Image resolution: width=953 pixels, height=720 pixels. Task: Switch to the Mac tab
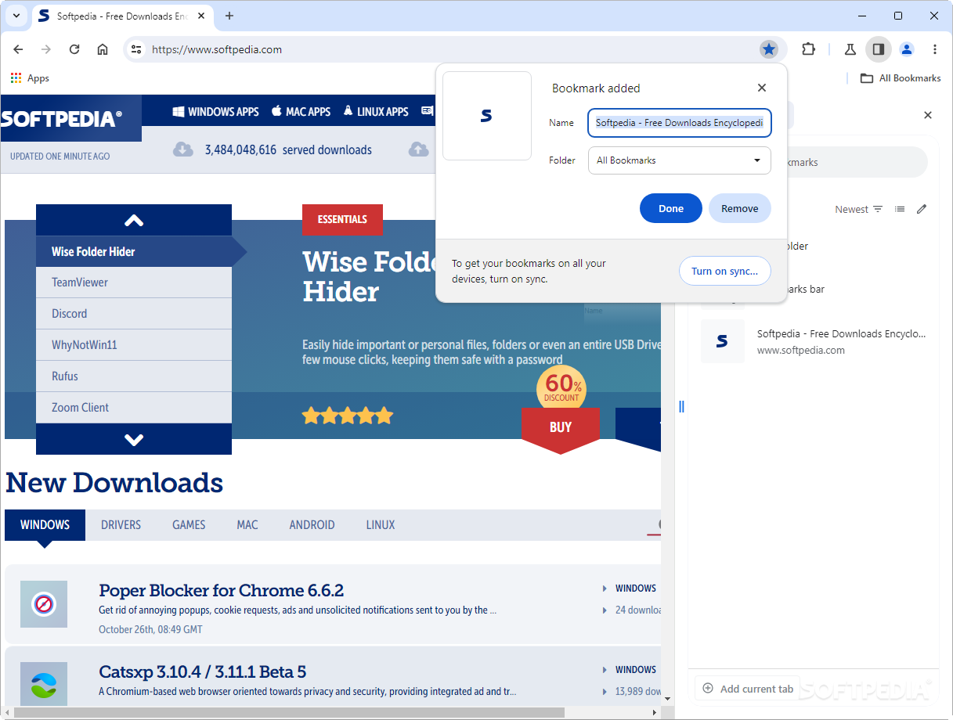pyautogui.click(x=247, y=525)
